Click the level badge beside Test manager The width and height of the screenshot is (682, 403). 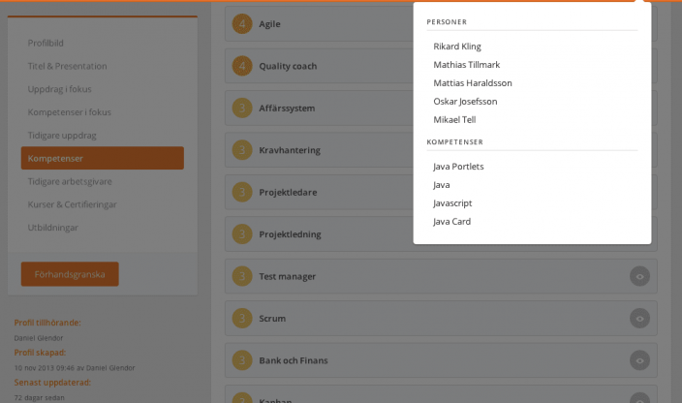pyautogui.click(x=242, y=276)
